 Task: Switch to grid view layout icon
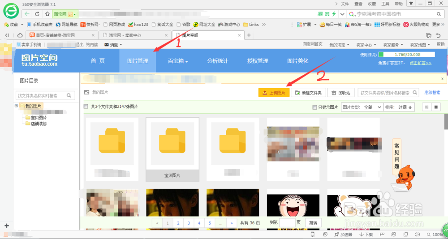tap(436, 107)
